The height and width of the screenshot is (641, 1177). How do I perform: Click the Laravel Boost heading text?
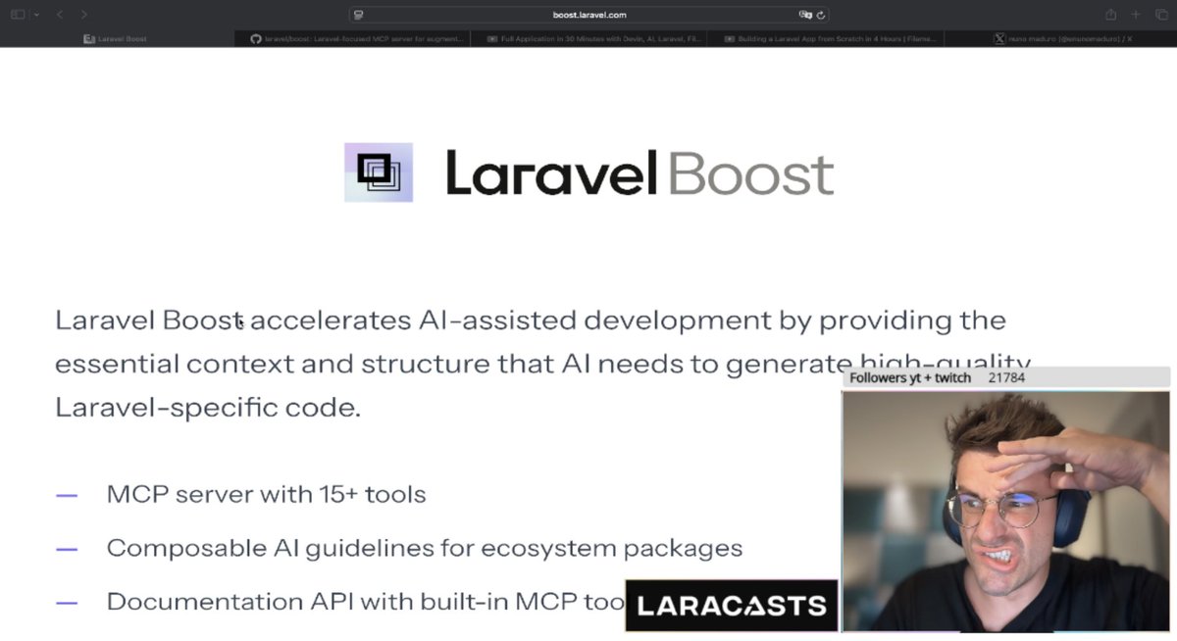[x=640, y=173]
